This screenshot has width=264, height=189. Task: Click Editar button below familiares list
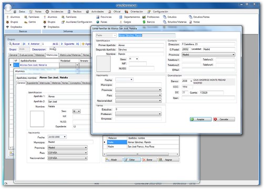coord(132,160)
